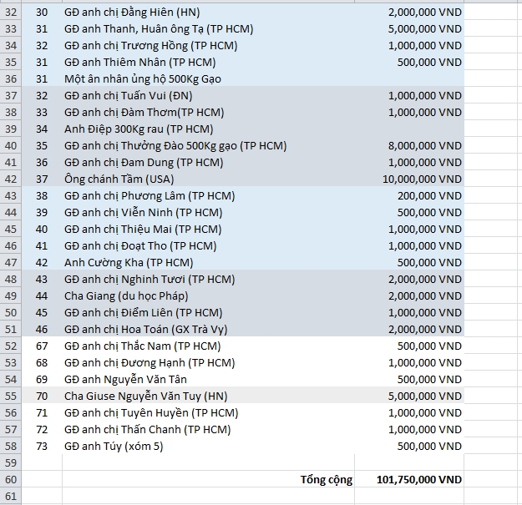
Task: Select cell 'GĐ anh Nguyễn Văn Tân'
Action: pyautogui.click(x=209, y=379)
